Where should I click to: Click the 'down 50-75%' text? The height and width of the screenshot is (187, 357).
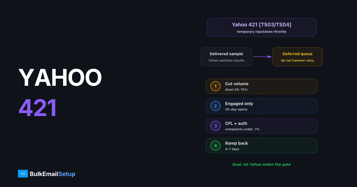[x=237, y=89]
